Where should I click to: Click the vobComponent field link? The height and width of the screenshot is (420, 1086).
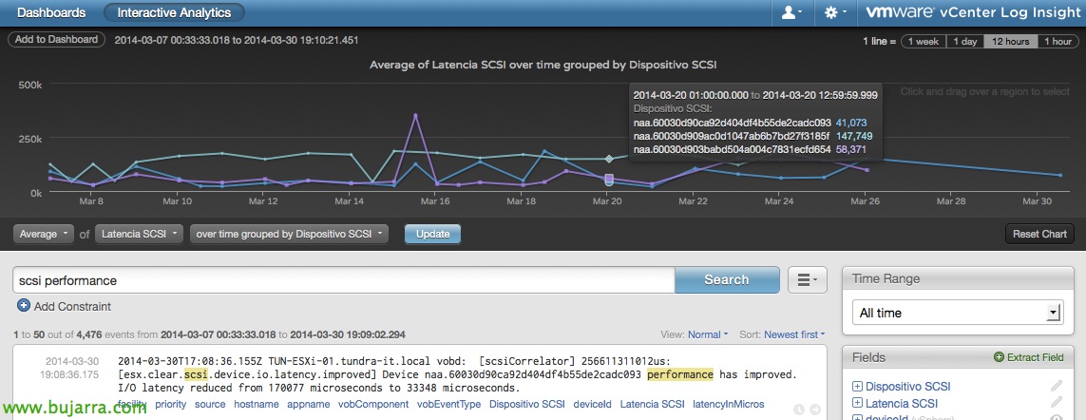click(x=372, y=404)
